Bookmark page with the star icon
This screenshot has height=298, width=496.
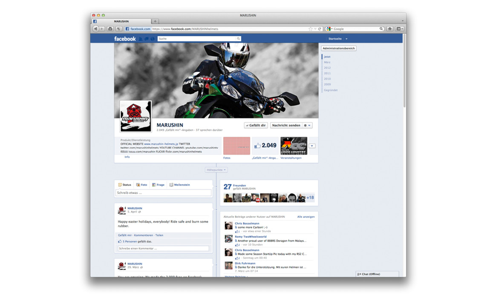coord(310,29)
